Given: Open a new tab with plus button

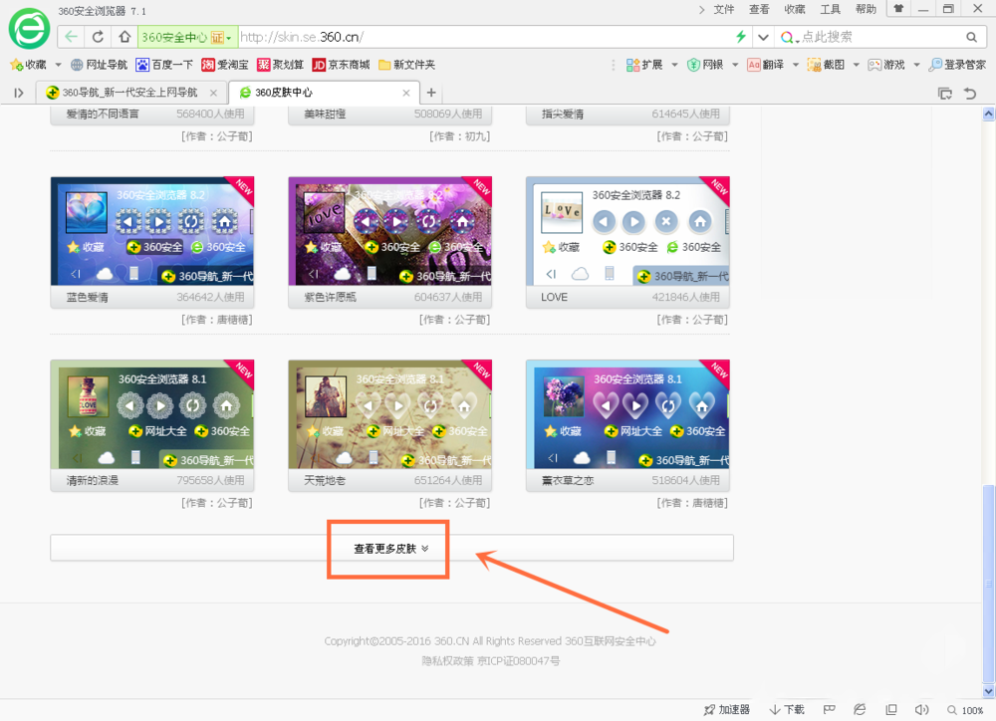Looking at the screenshot, I should 431,93.
